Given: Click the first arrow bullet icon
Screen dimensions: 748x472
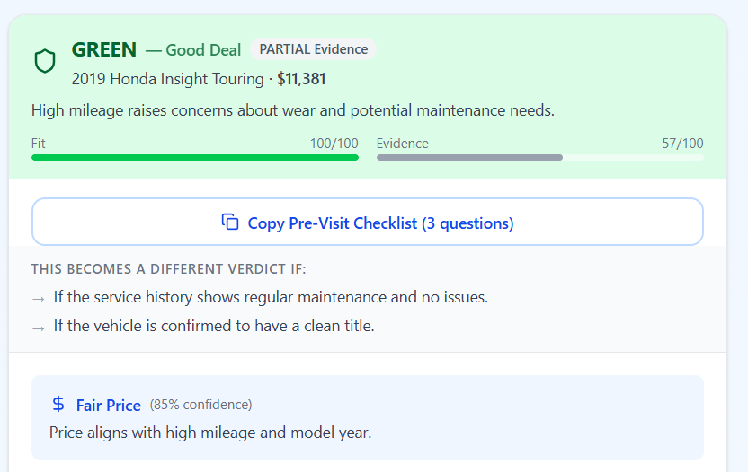Looking at the screenshot, I should (39, 299).
